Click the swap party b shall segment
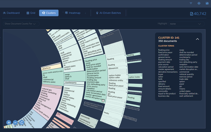The image size is (211, 132). coord(75,76)
